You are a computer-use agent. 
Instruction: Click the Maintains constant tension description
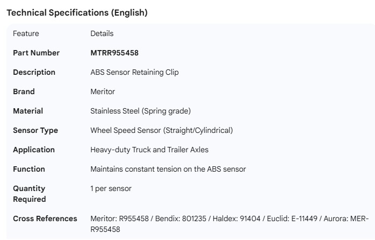pyautogui.click(x=168, y=169)
